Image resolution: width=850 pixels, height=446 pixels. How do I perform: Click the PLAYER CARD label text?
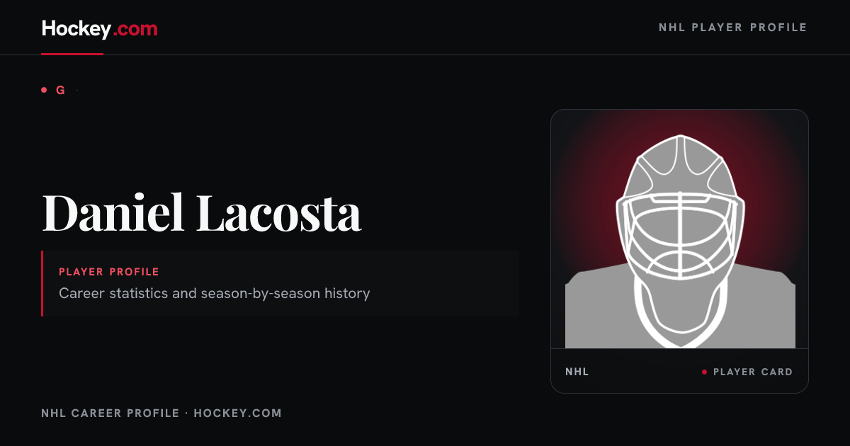click(753, 372)
